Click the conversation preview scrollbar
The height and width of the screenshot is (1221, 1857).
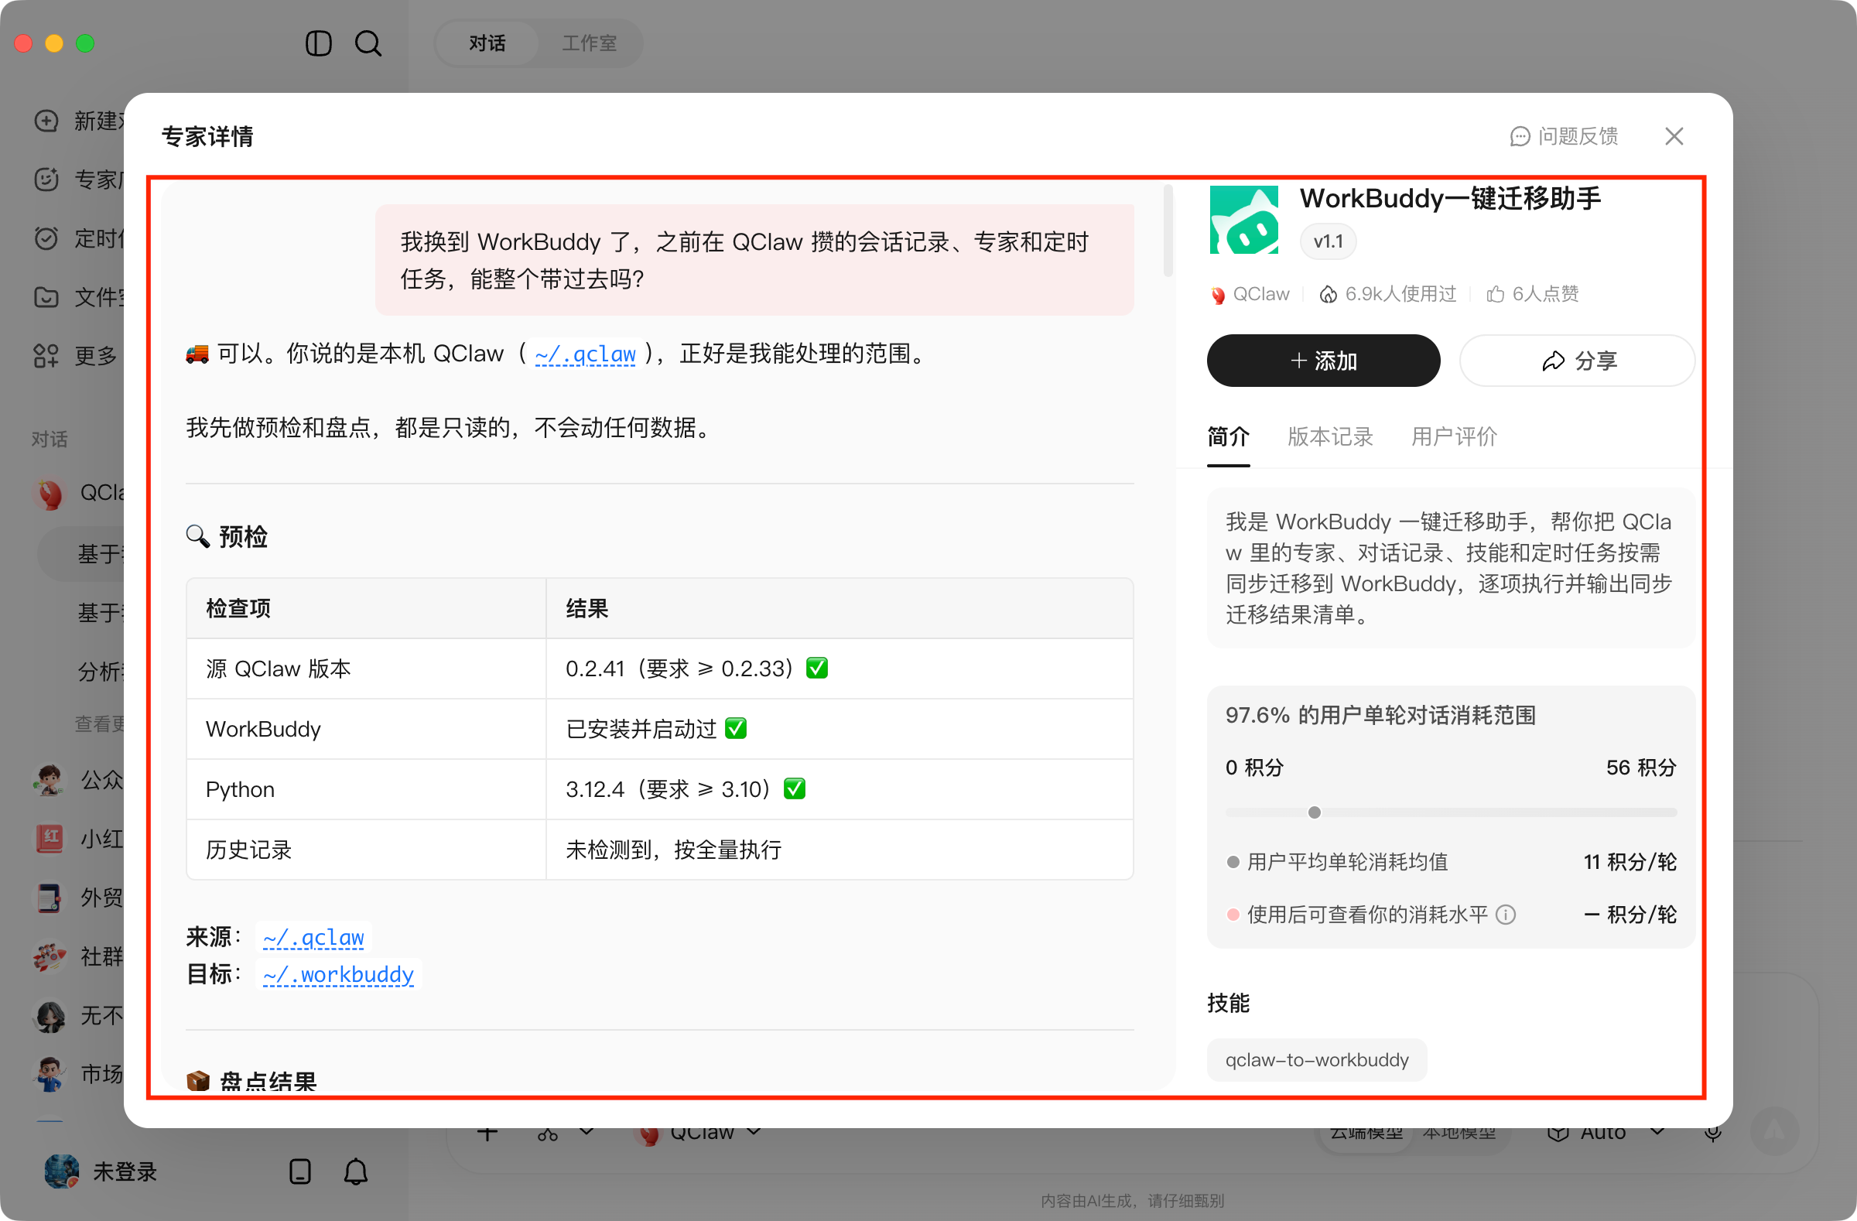pyautogui.click(x=1168, y=231)
